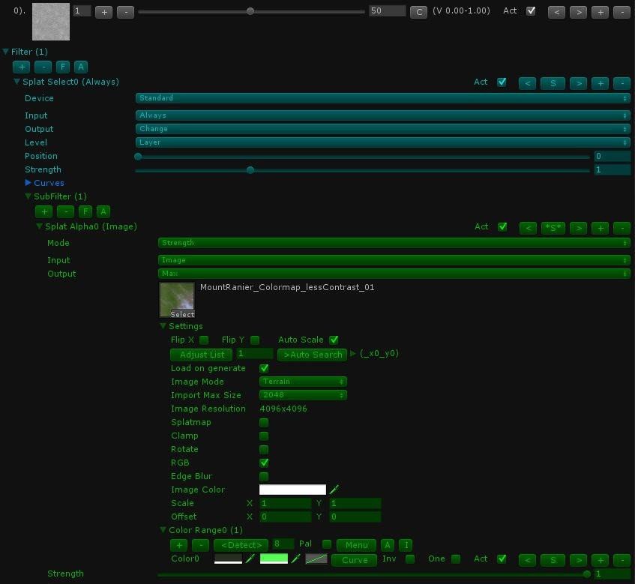Uncheck Load on generate

tap(264, 369)
